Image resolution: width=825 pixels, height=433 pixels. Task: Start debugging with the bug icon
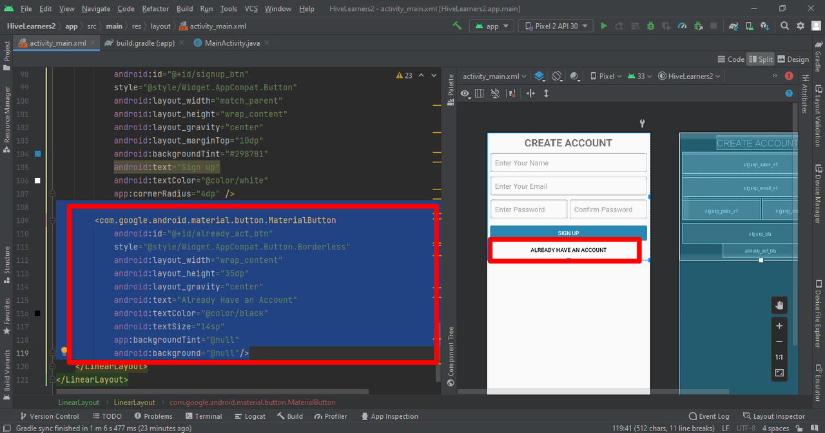tap(651, 26)
